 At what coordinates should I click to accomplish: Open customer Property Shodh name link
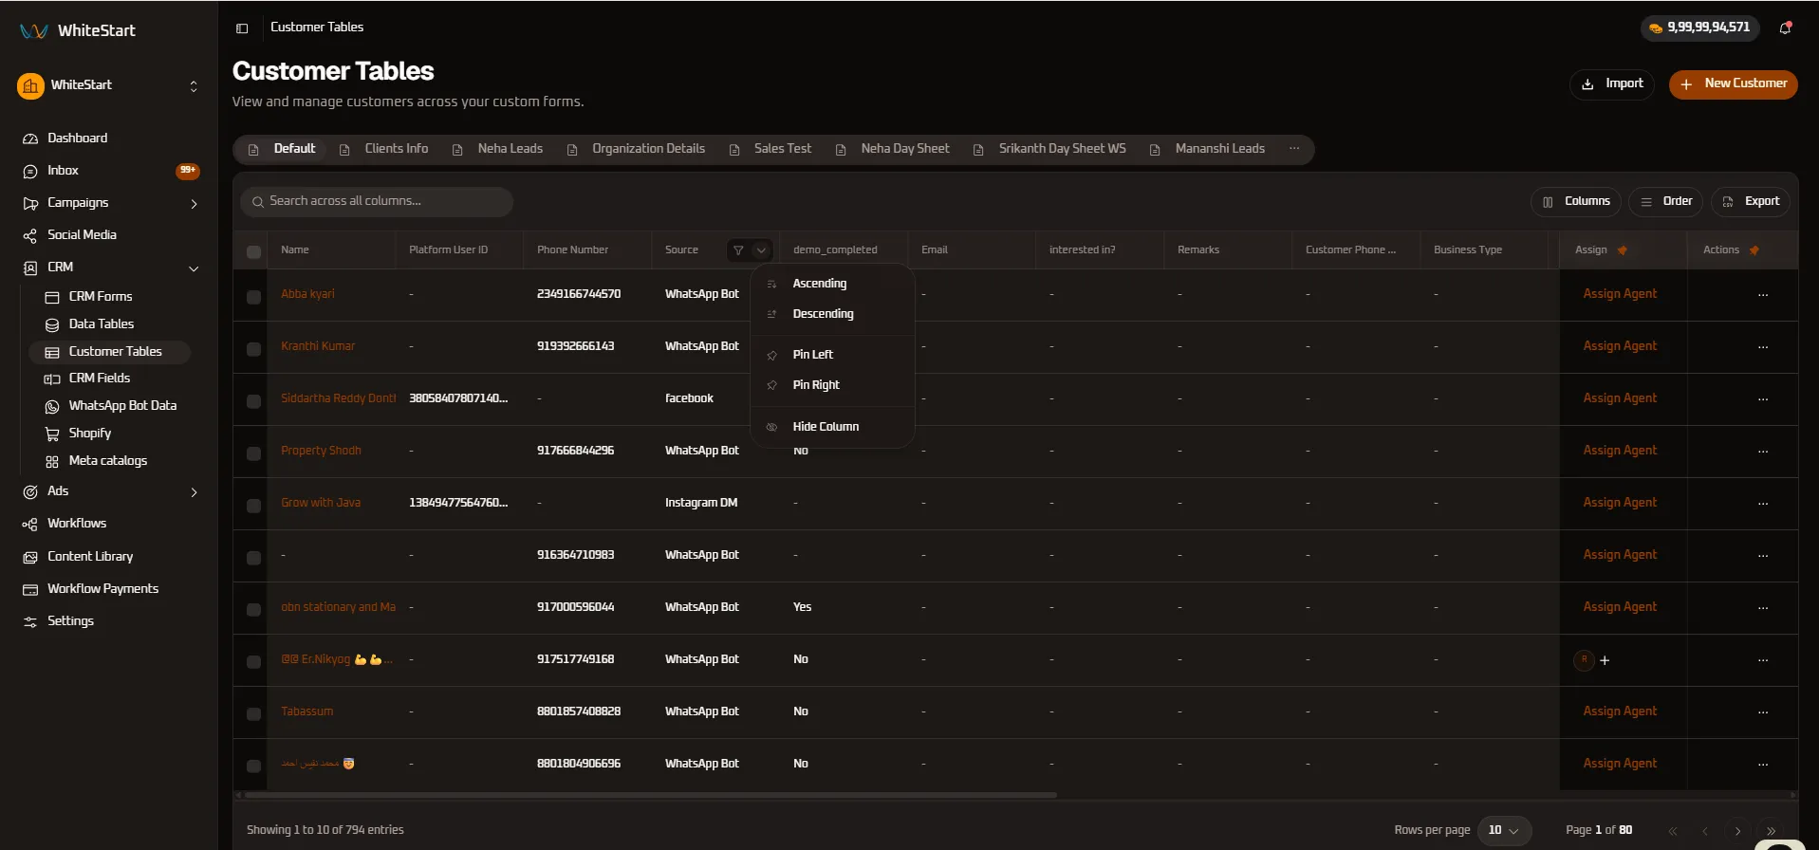click(x=321, y=451)
